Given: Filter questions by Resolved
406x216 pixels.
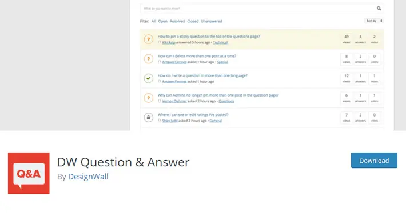Looking at the screenshot, I should [x=177, y=21].
